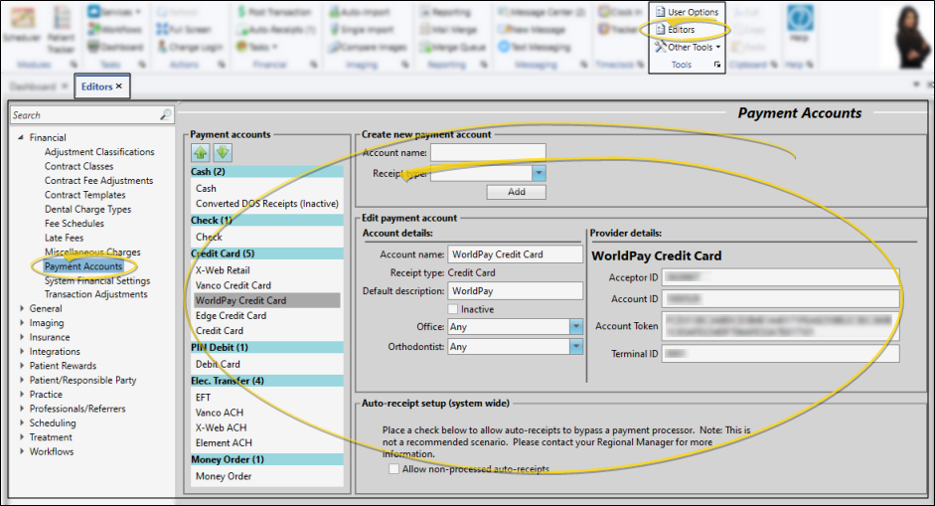Expand the Orthodontist dropdown
This screenshot has height=506, width=935.
click(575, 347)
